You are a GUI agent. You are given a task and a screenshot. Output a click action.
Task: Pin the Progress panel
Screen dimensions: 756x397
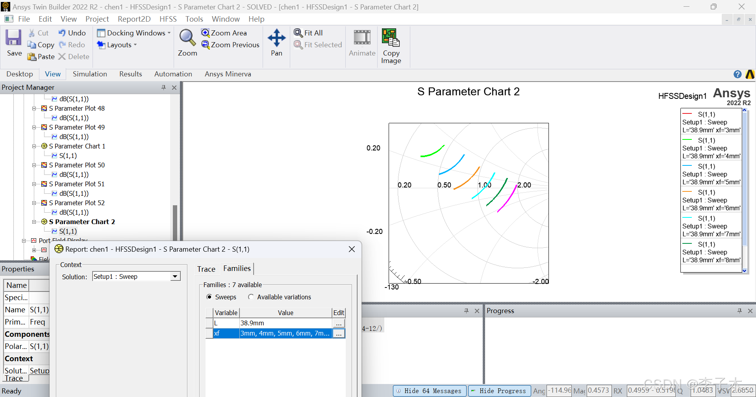[739, 311]
